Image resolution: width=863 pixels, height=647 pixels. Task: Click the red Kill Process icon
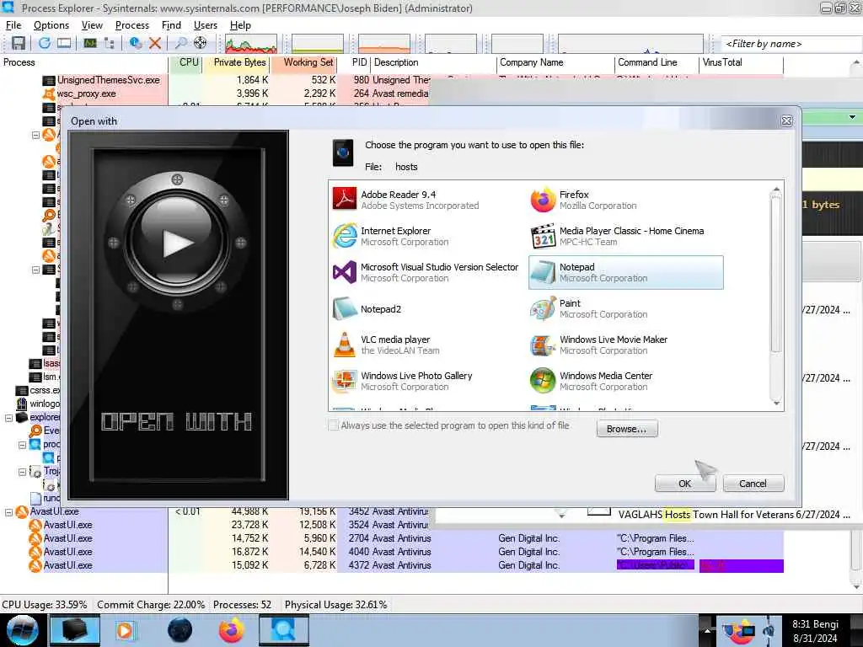(x=155, y=43)
